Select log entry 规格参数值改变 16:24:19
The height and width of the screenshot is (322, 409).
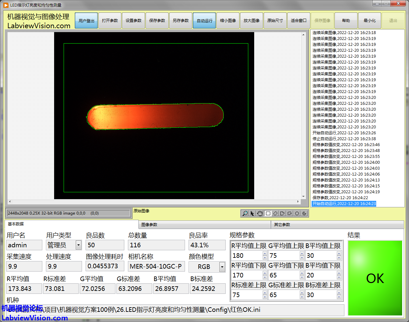(346, 192)
